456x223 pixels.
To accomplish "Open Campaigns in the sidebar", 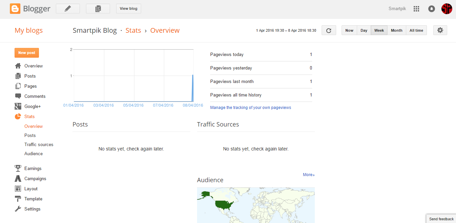I will [x=35, y=178].
